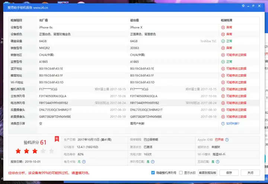Click factory battery serial F8Y73440YPFHXRY82
Viewport: 268px width, 184px height.
pos(54,103)
